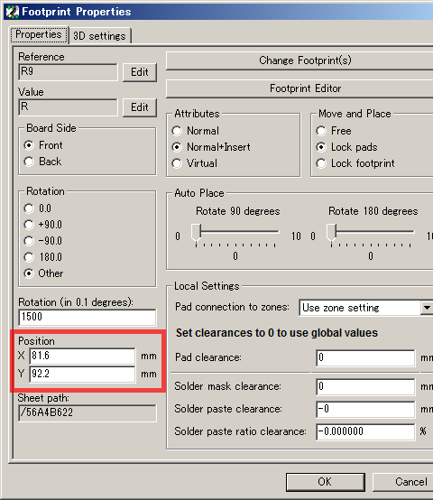Click the 'Rotation (in 0.1 degrees):' label
The height and width of the screenshot is (500, 433).
pyautogui.click(x=76, y=302)
